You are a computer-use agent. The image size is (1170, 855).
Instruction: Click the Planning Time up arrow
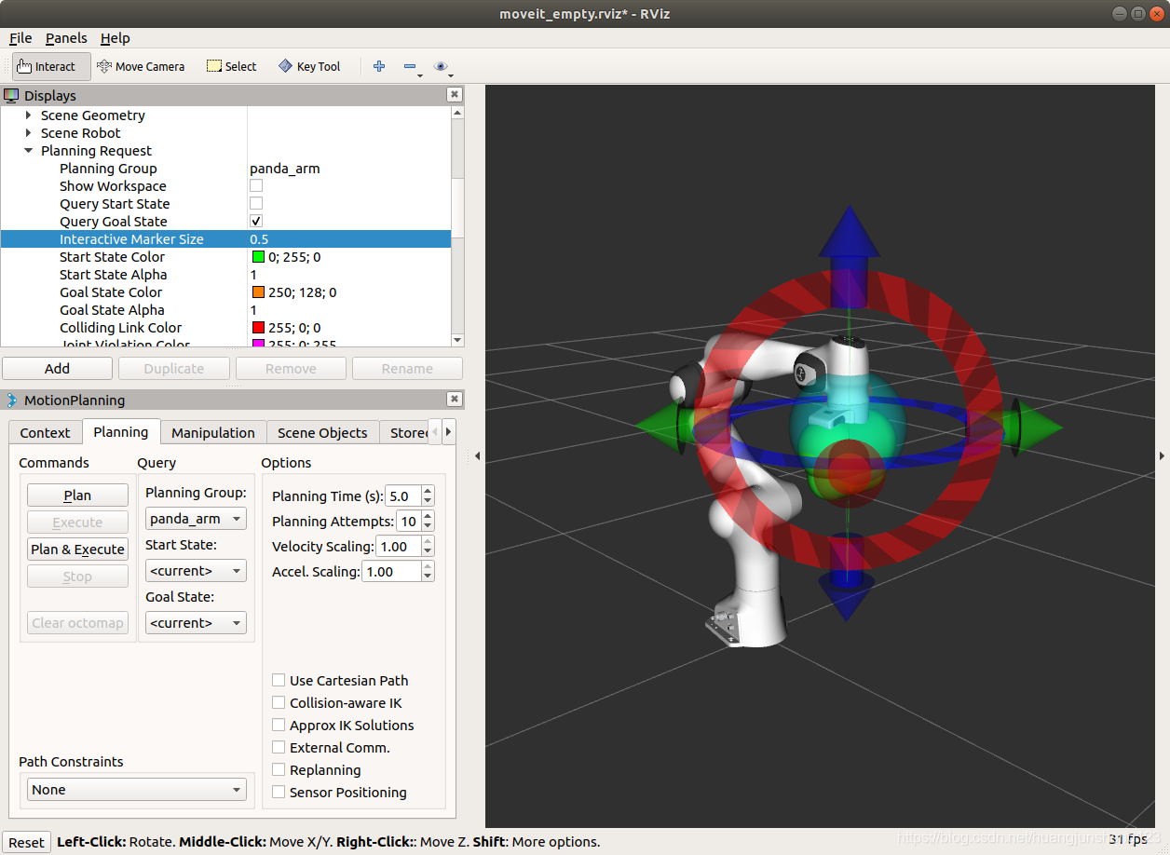pos(427,491)
